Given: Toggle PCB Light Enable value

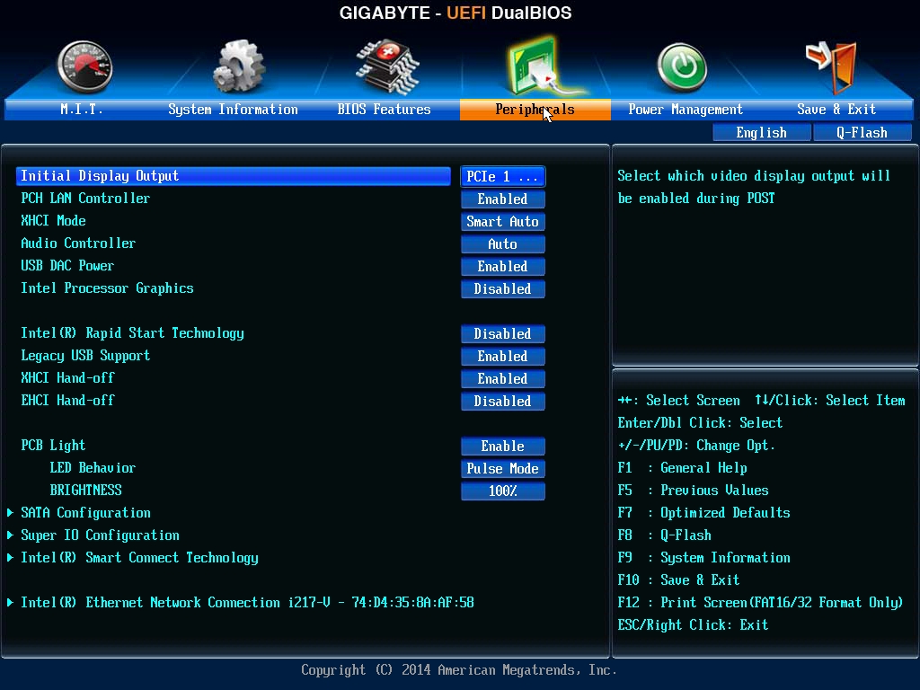Looking at the screenshot, I should coord(503,446).
